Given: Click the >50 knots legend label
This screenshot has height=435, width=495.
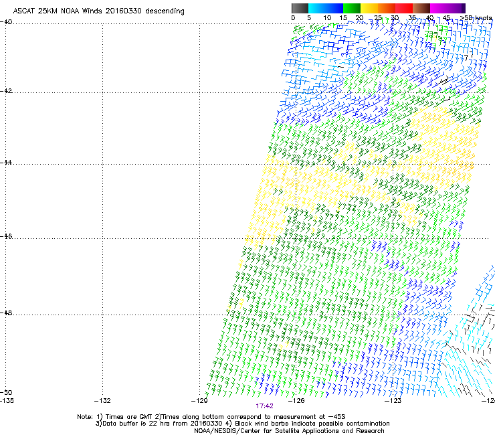Looking at the screenshot, I should (476, 18).
